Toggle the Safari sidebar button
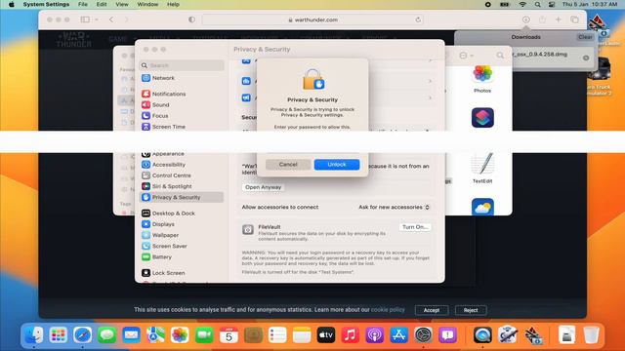625x351 pixels. tap(85, 19)
